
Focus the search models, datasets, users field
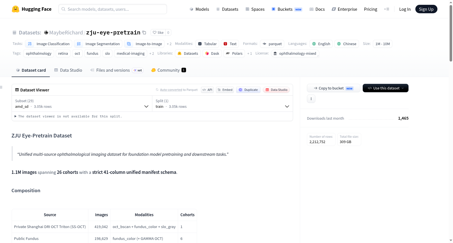coord(113,9)
